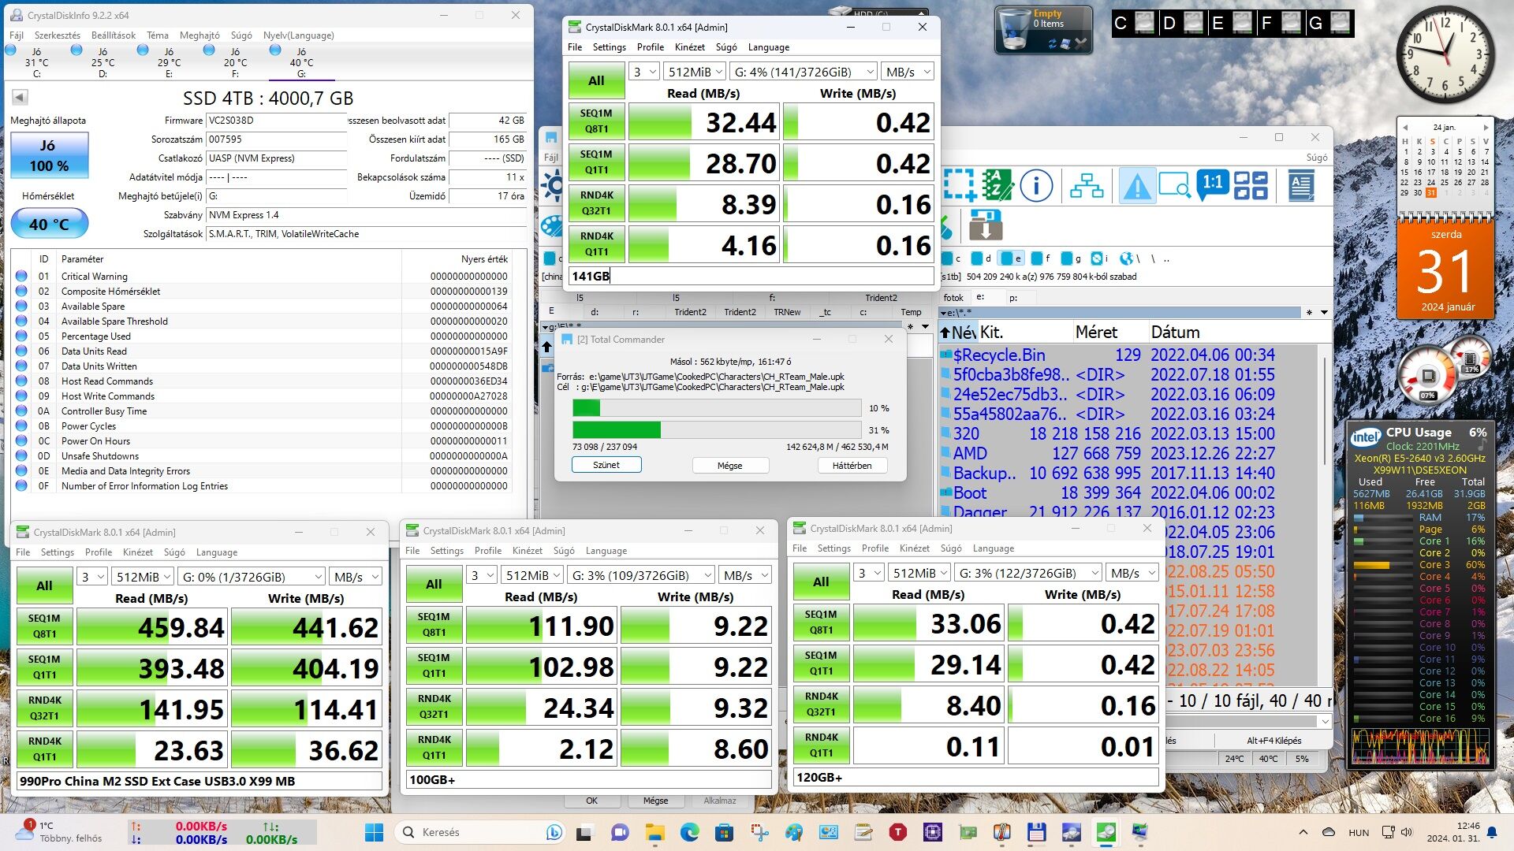Open 512MiB size dropdown in 141GB CrystalDiskMark
This screenshot has height=851, width=1514.
click(x=694, y=72)
